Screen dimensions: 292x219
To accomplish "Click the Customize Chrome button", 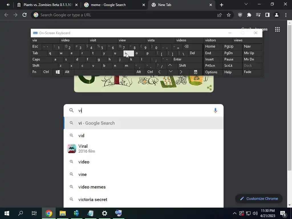I will point(259,199).
